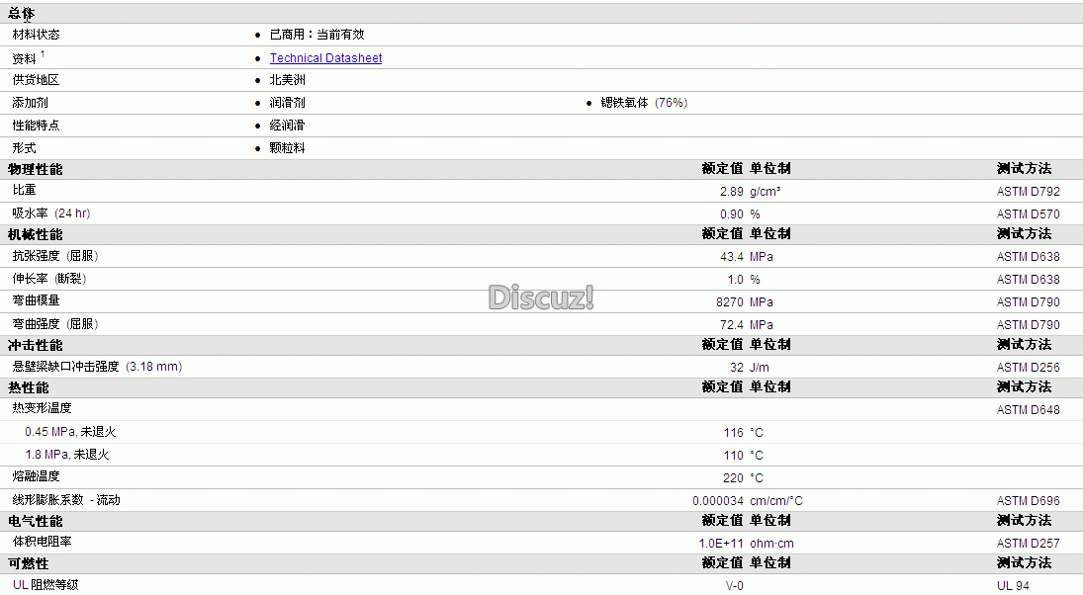Click the 冲击性能 section header
Screen dimensions: 1083x595
point(36,346)
